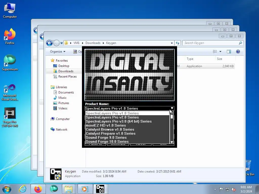Go back in Keygen Explorer window

(49, 43)
